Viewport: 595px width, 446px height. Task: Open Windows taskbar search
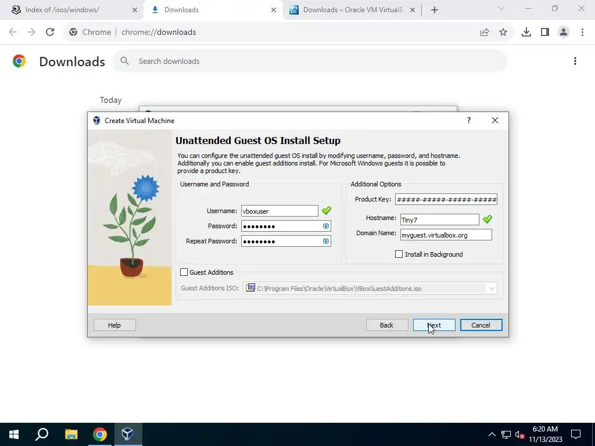point(42,434)
